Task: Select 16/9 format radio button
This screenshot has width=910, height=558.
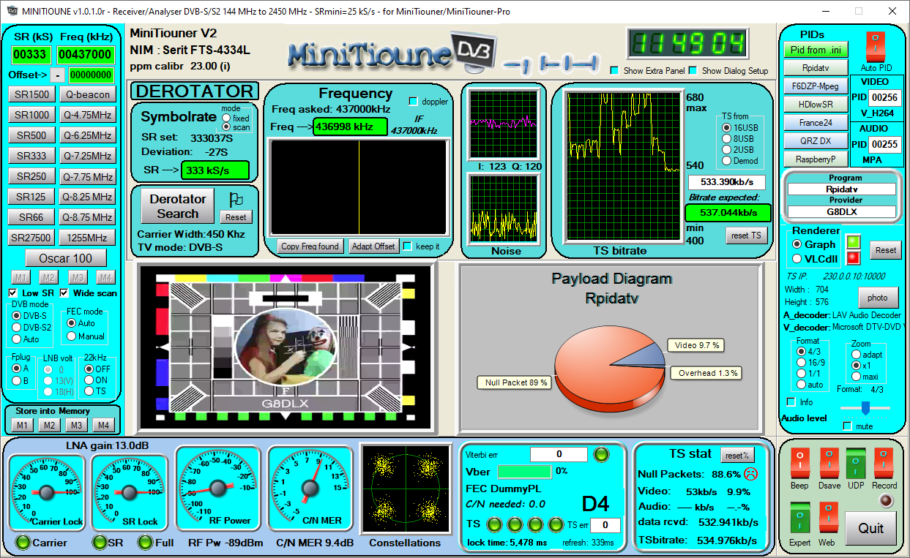Action: coord(802,362)
